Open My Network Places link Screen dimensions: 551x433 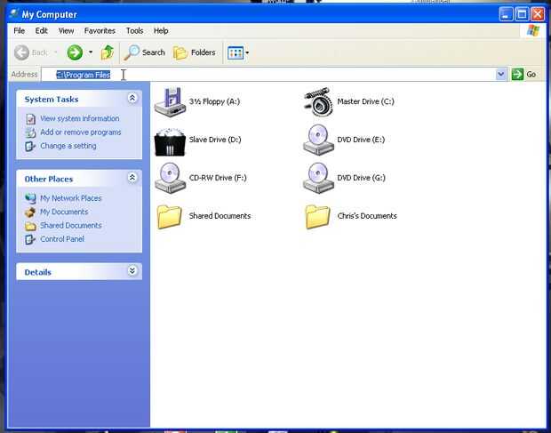(x=70, y=198)
